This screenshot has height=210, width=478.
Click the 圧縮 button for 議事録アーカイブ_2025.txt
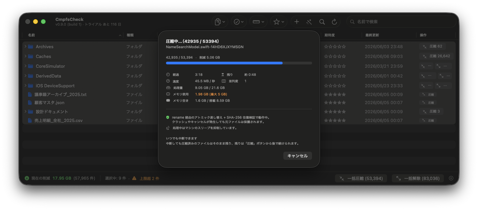point(428,95)
